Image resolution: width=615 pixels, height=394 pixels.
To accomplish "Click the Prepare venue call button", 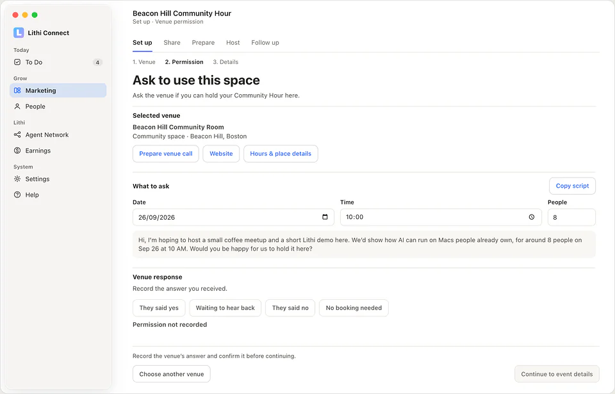I will (x=166, y=154).
